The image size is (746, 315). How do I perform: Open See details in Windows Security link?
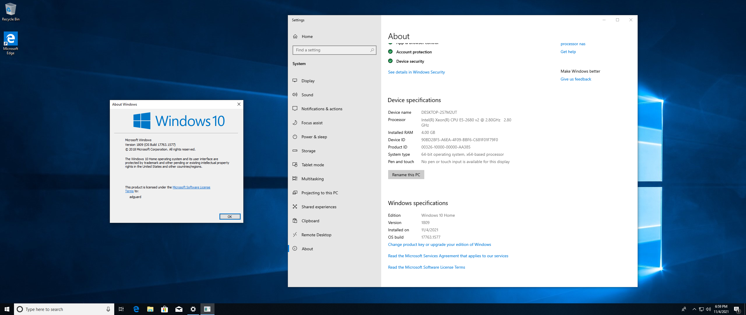[416, 72]
